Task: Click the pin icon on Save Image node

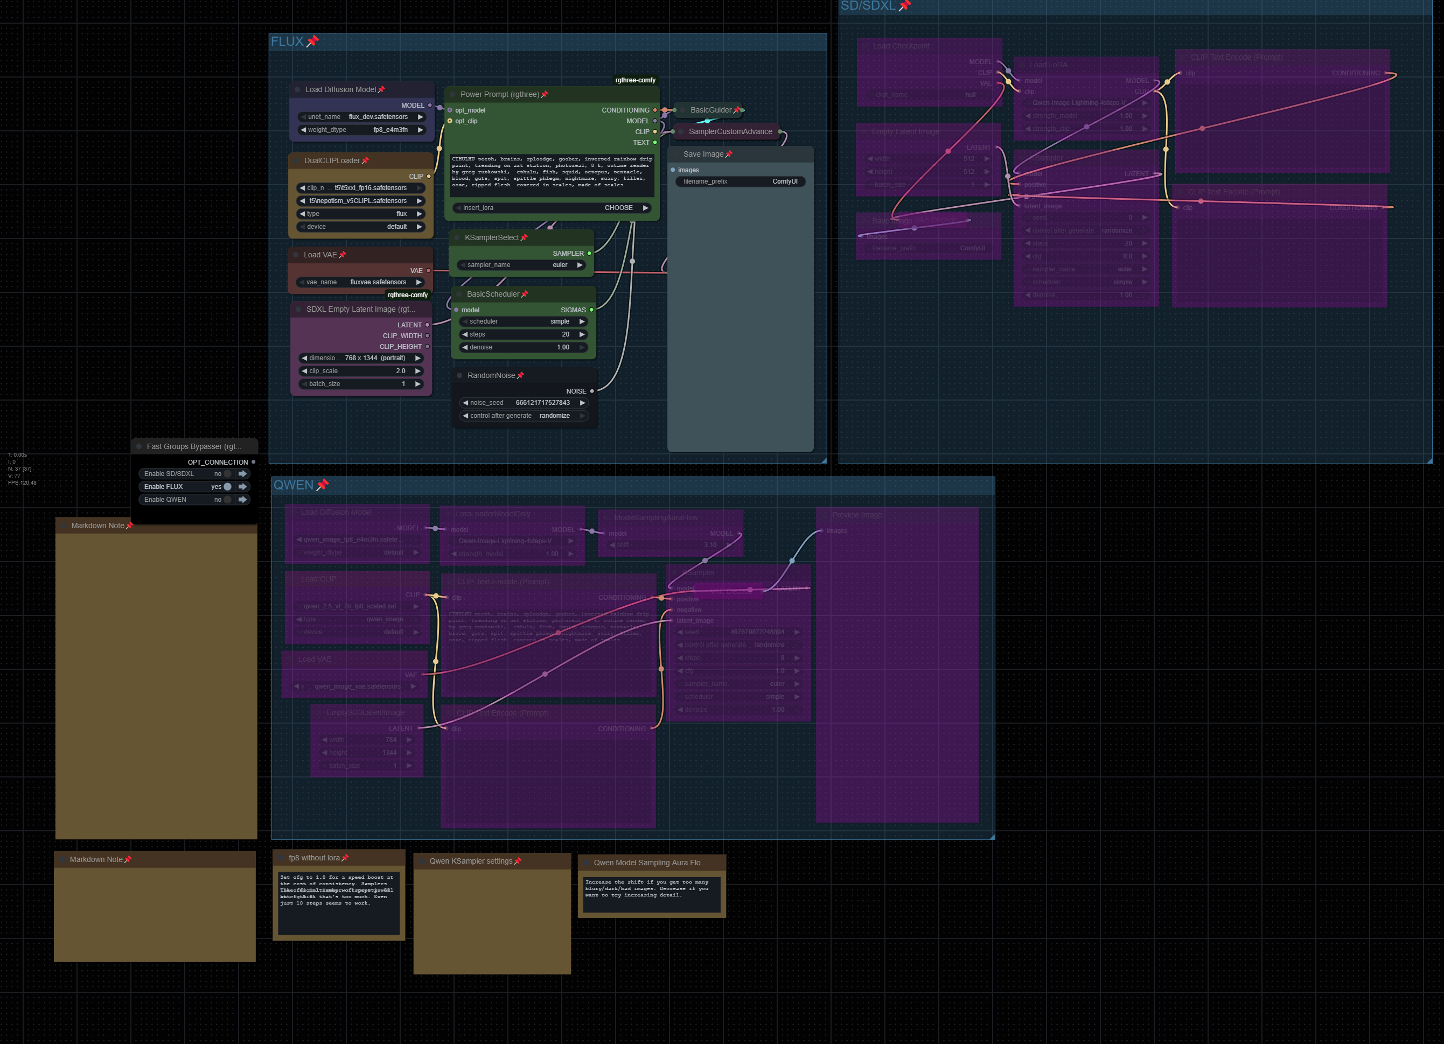Action: pos(729,154)
